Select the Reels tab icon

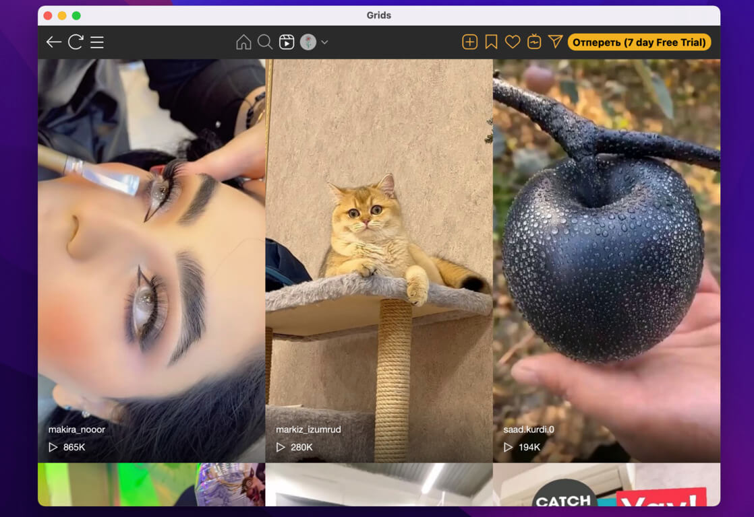[x=287, y=42]
